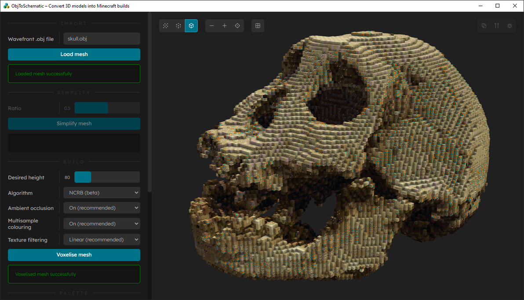Switch to mesh render view icon

166,26
